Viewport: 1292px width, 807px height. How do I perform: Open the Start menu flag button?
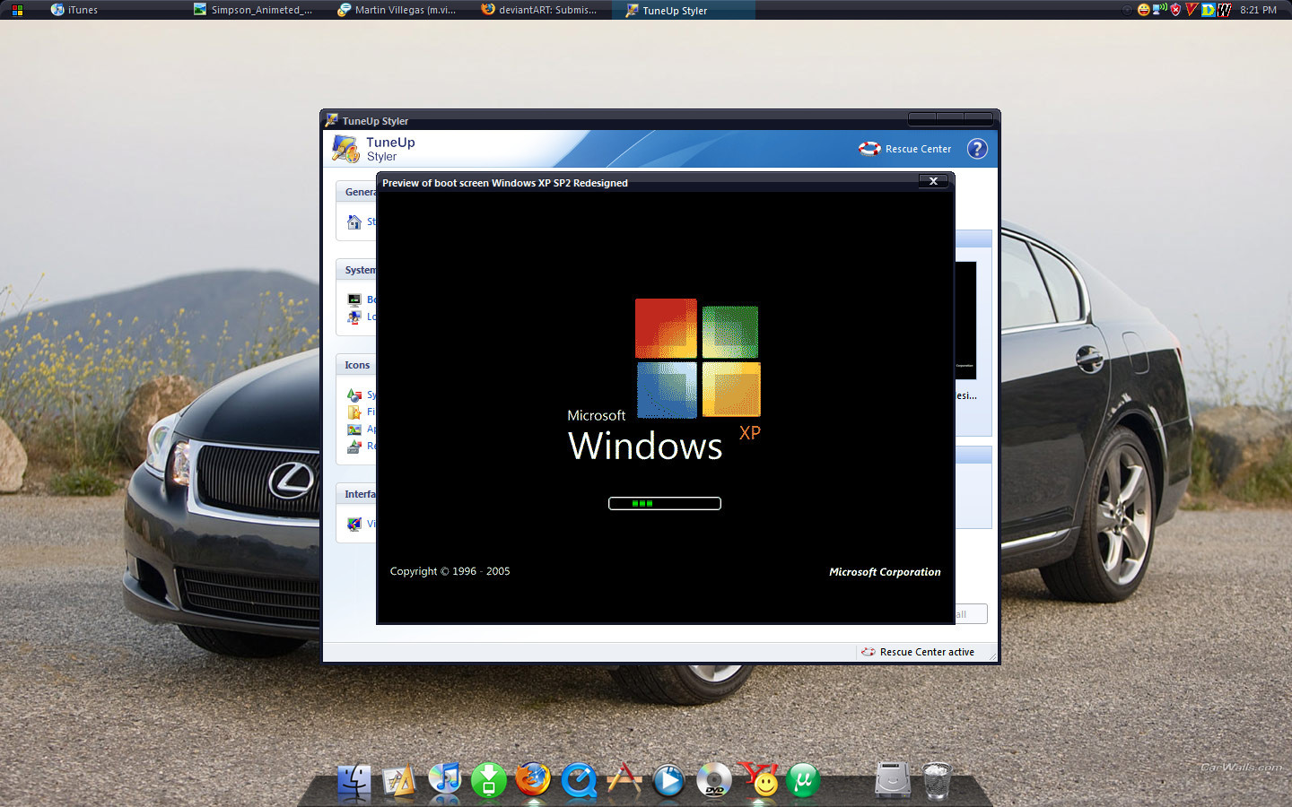click(x=17, y=10)
